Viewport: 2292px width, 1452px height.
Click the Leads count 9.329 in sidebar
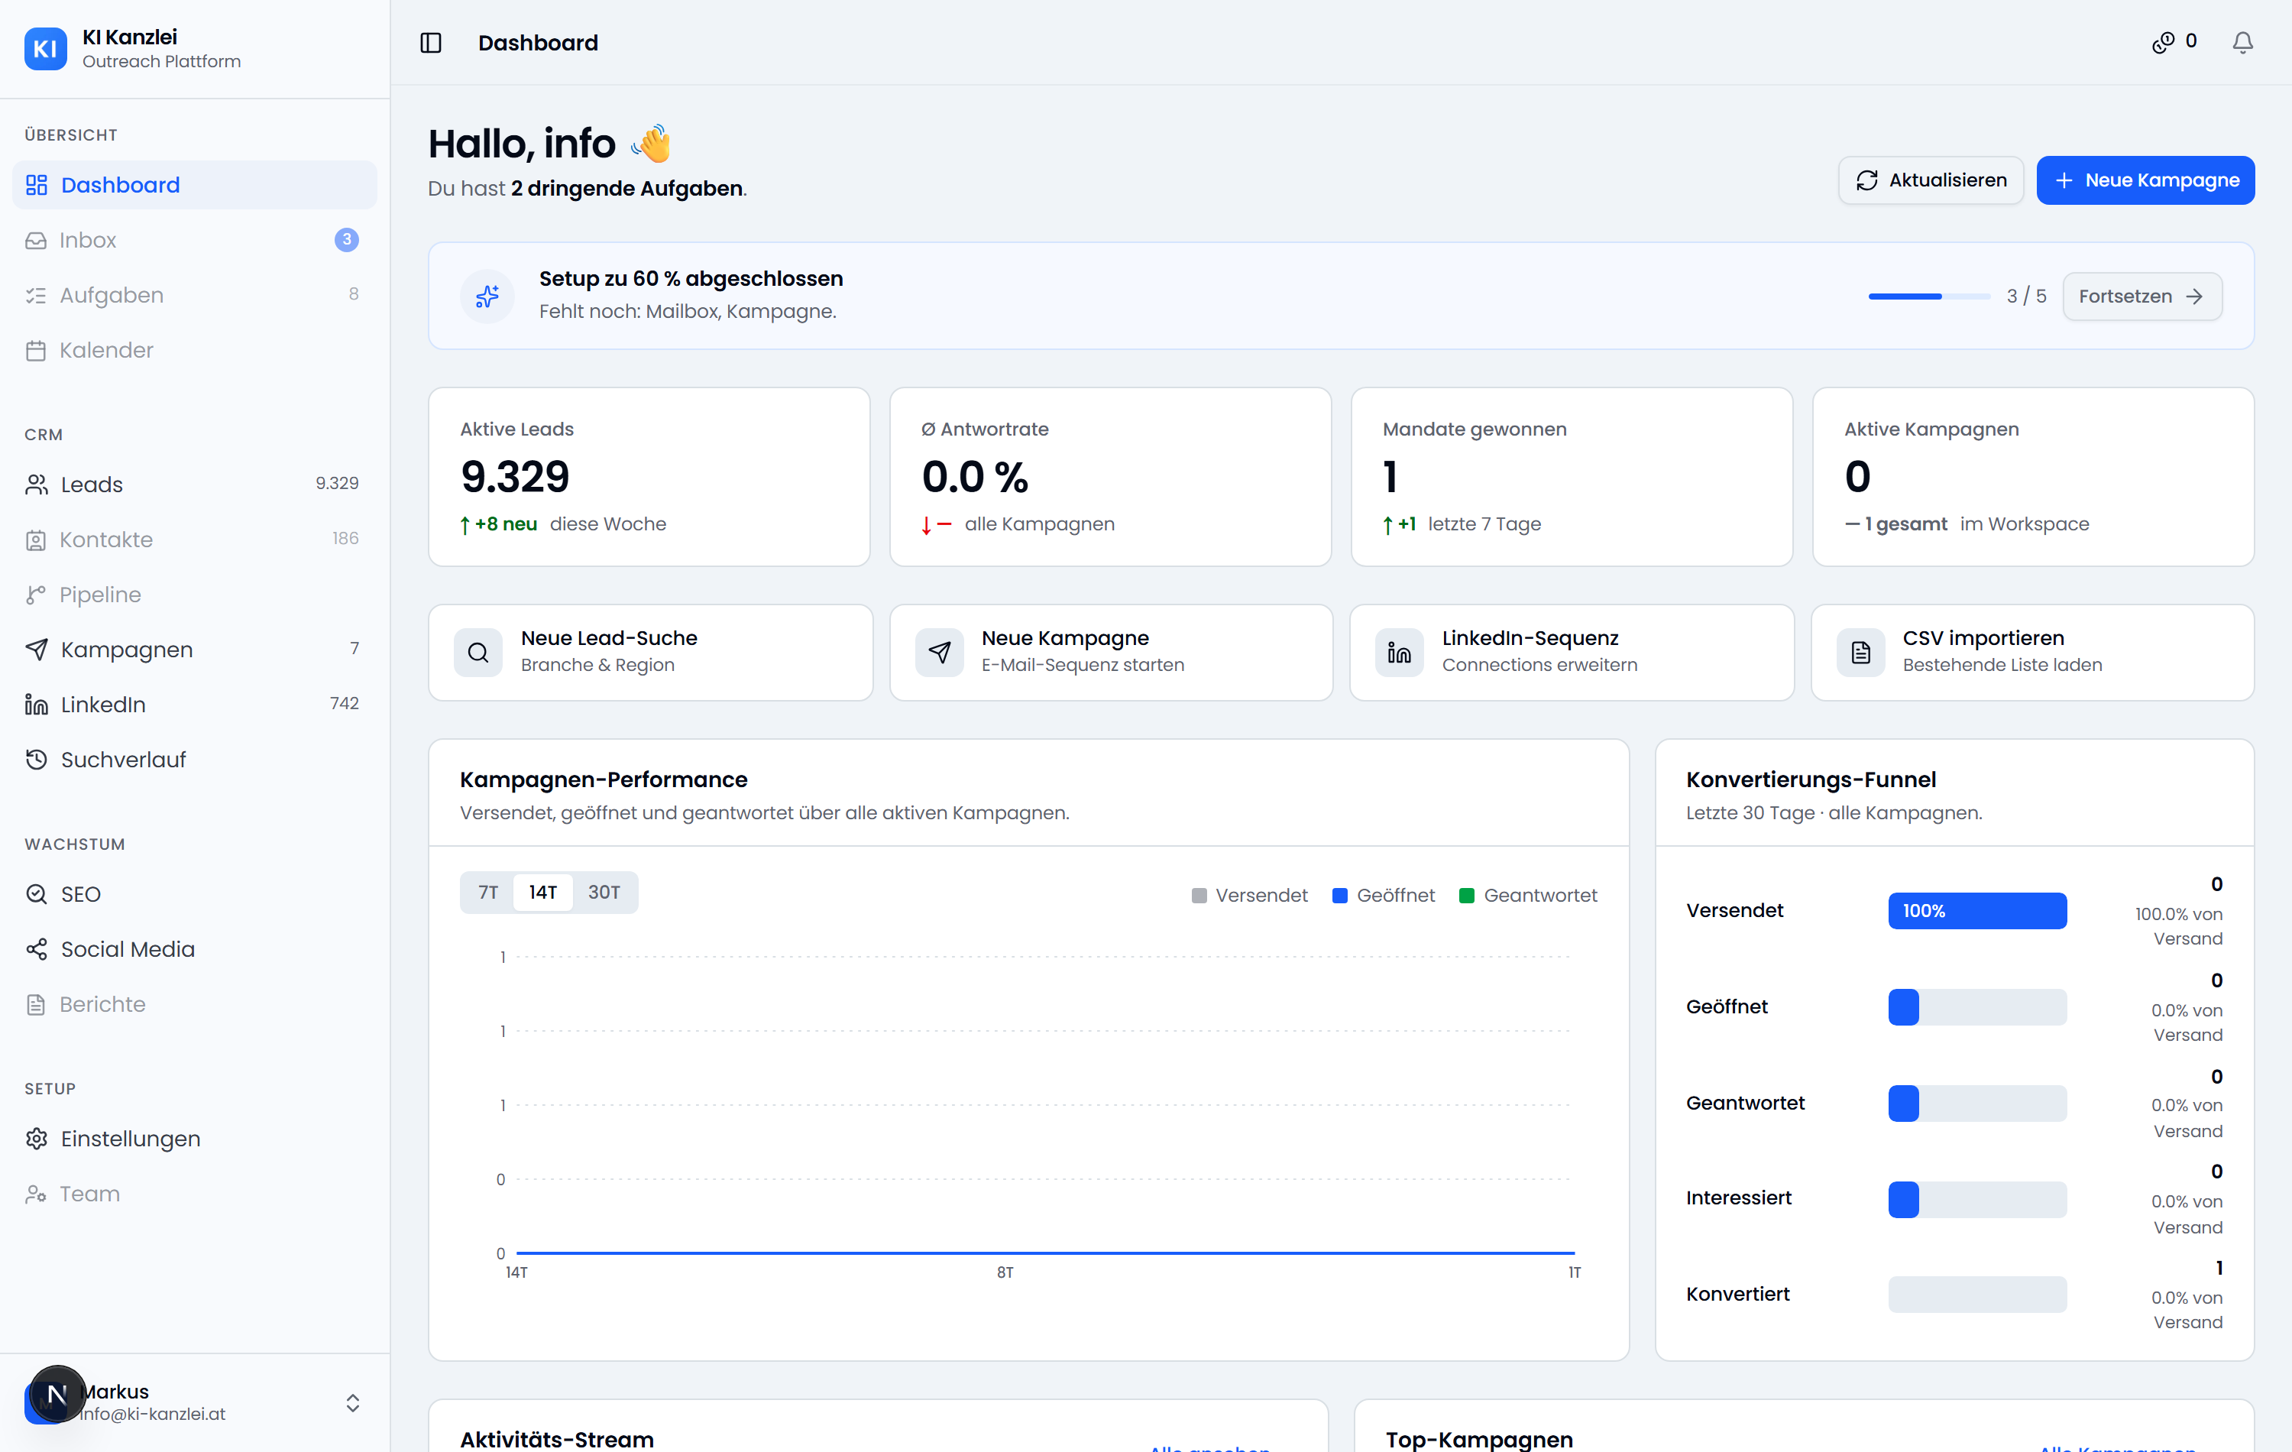(x=337, y=484)
